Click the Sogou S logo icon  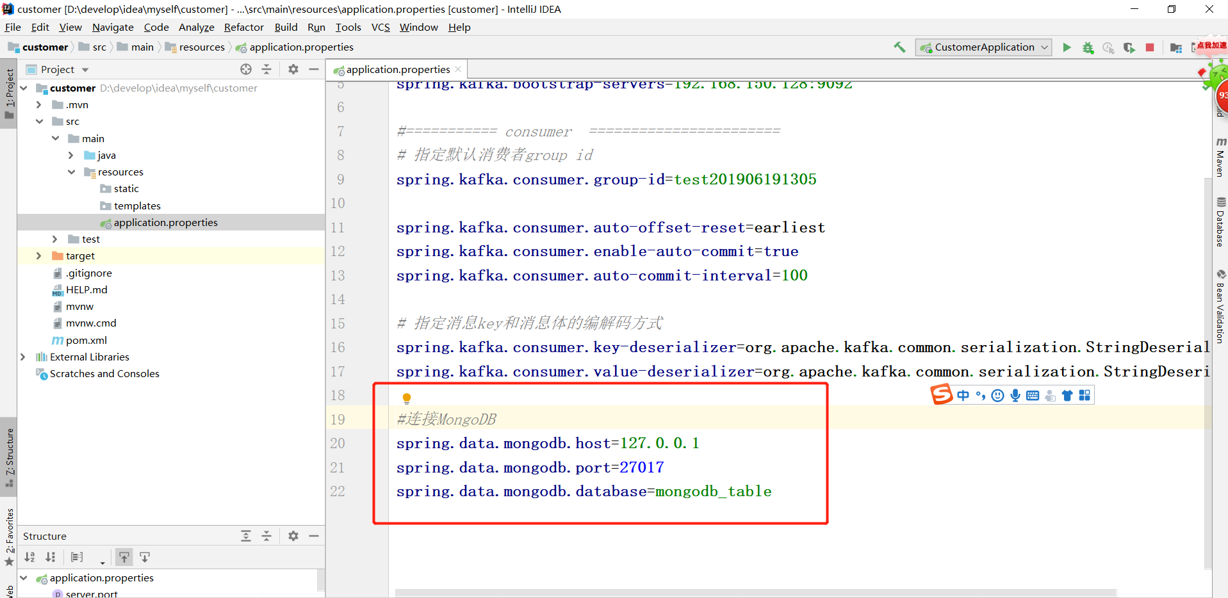click(942, 394)
